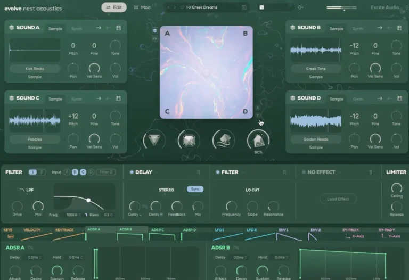Screen dimensions: 409x280
Task: Click the Delay effect drag handle
Action: coord(199,172)
